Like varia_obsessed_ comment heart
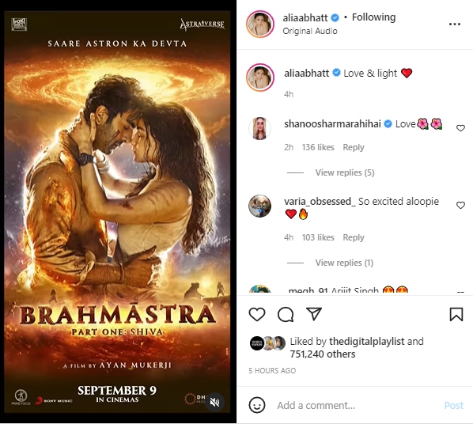473x424 pixels. [x=460, y=205]
